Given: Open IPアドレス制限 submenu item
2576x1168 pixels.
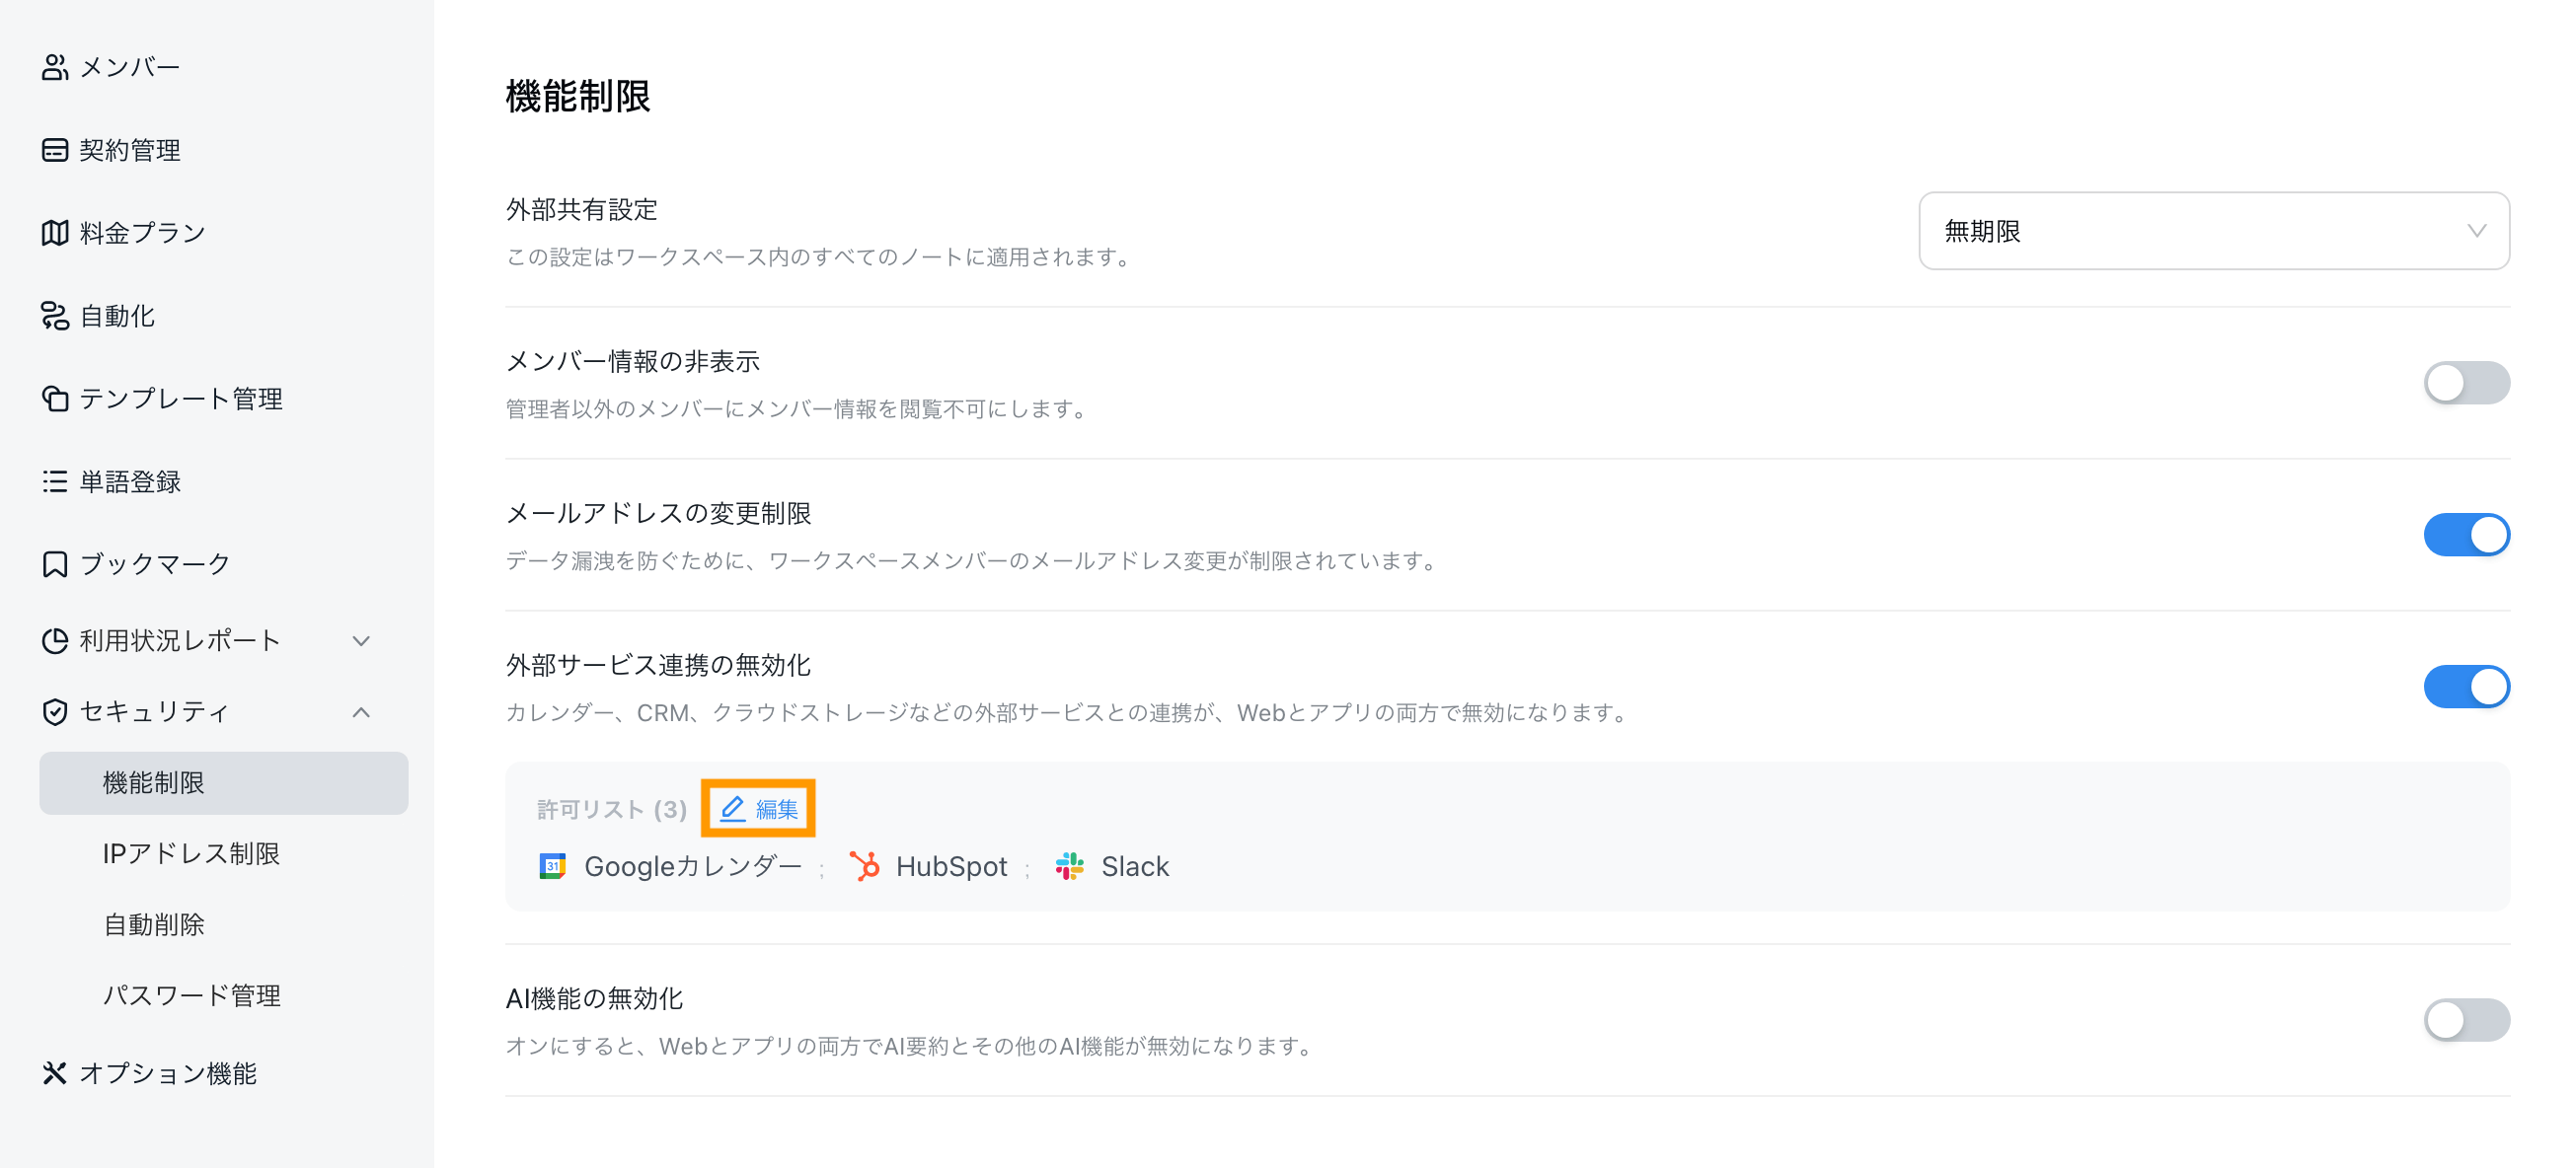Looking at the screenshot, I should point(191,853).
